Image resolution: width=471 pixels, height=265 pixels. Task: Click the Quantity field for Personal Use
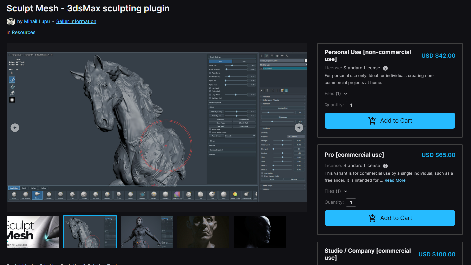[351, 105]
